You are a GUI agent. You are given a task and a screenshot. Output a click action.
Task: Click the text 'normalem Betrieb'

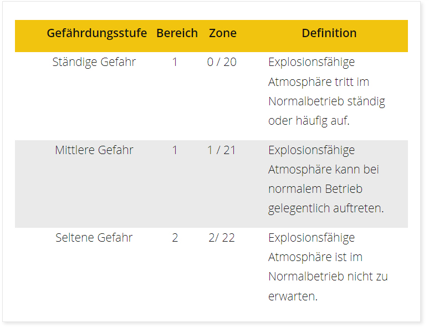click(315, 189)
